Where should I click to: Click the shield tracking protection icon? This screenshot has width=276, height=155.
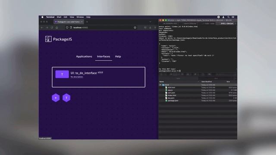[67, 28]
